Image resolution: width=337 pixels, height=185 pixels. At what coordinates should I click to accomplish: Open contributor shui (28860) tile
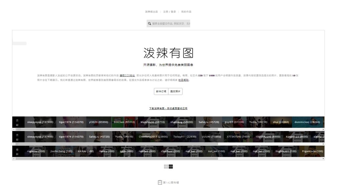click(281, 122)
